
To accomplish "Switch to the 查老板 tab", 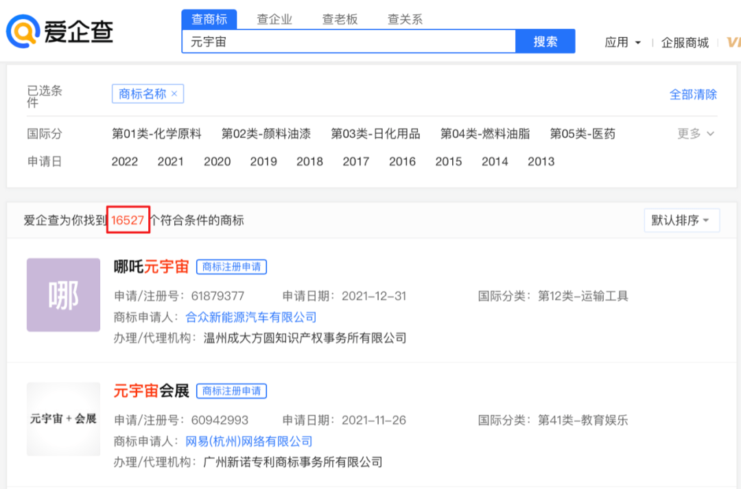I will pos(340,19).
